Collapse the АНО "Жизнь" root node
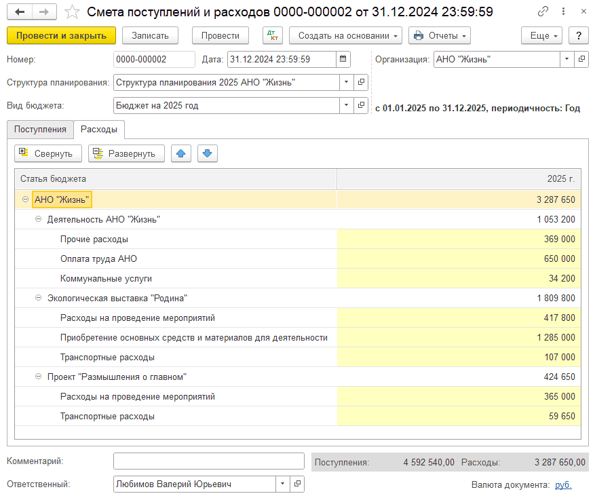The image size is (595, 498). click(26, 199)
